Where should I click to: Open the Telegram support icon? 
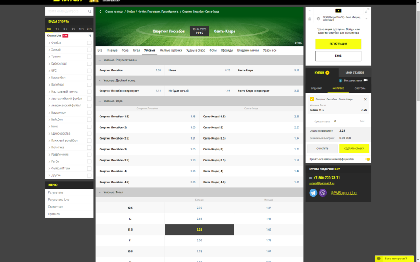click(x=313, y=193)
